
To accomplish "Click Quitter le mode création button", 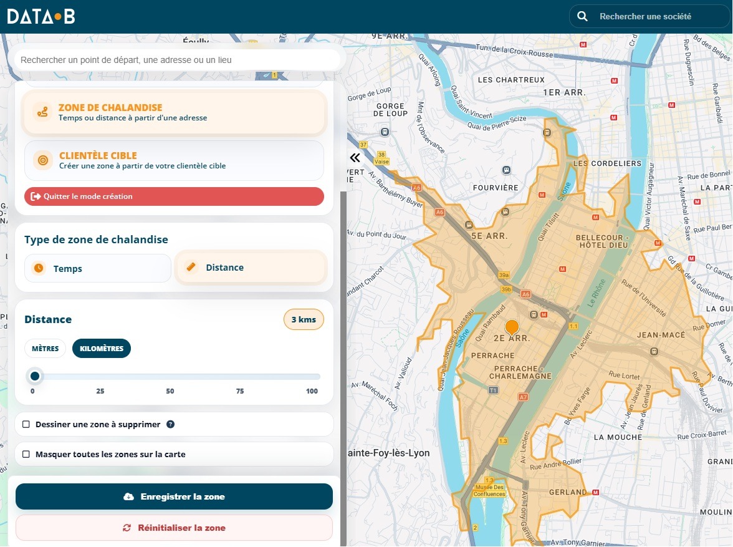I will (x=174, y=196).
